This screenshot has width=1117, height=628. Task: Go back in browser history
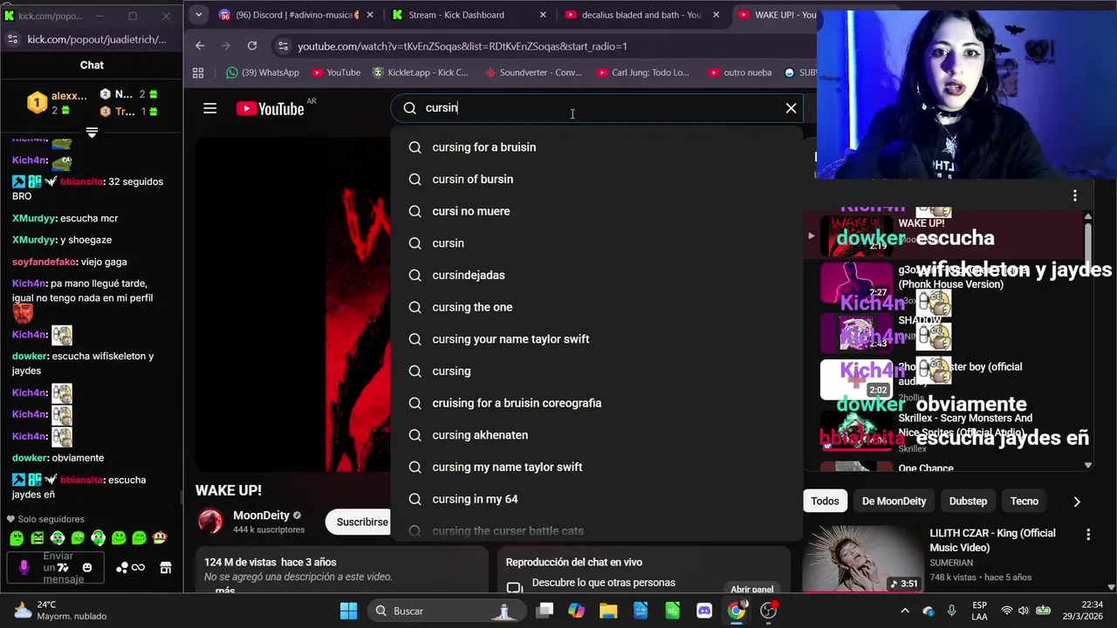coord(200,45)
